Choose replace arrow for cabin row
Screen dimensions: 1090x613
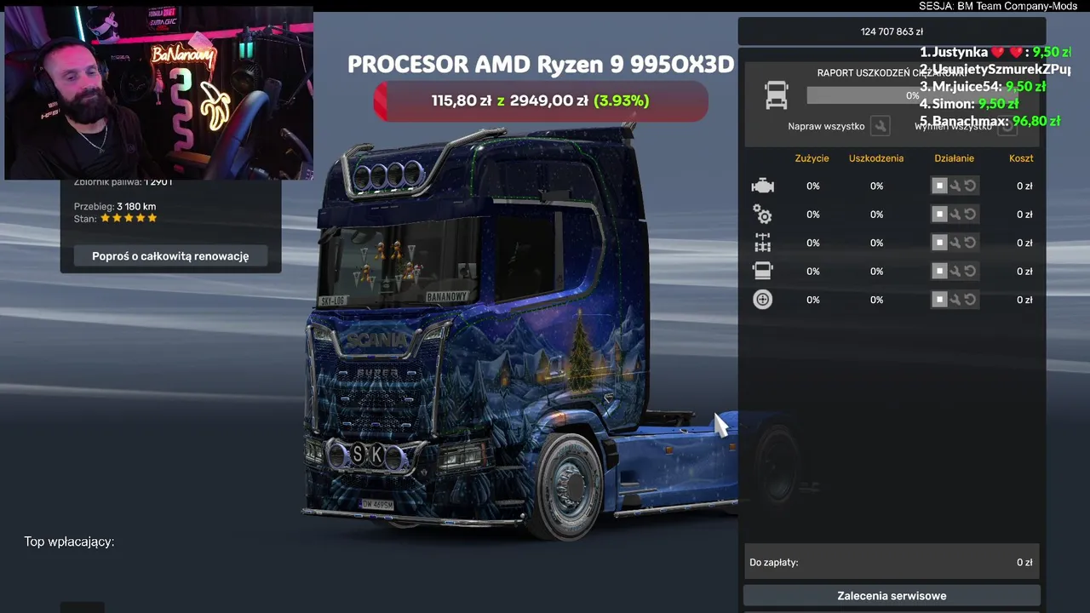[970, 271]
